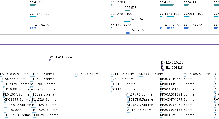Click the CG4520-RA transcript arrows
The height and width of the screenshot is (119, 219).
pyautogui.click(x=33, y=17)
